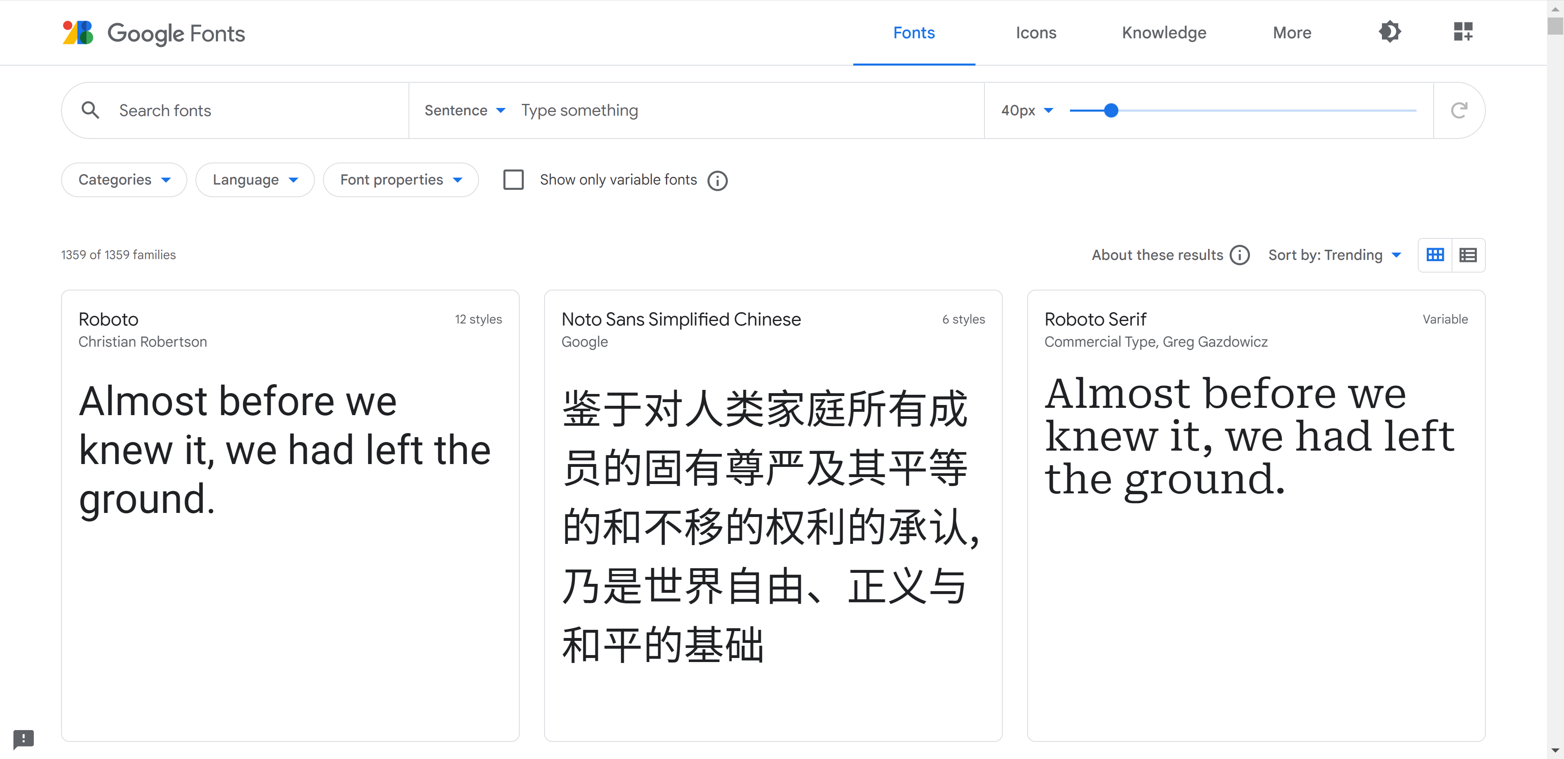Image resolution: width=1564 pixels, height=759 pixels.
Task: Go to the Icons tab
Action: point(1036,33)
